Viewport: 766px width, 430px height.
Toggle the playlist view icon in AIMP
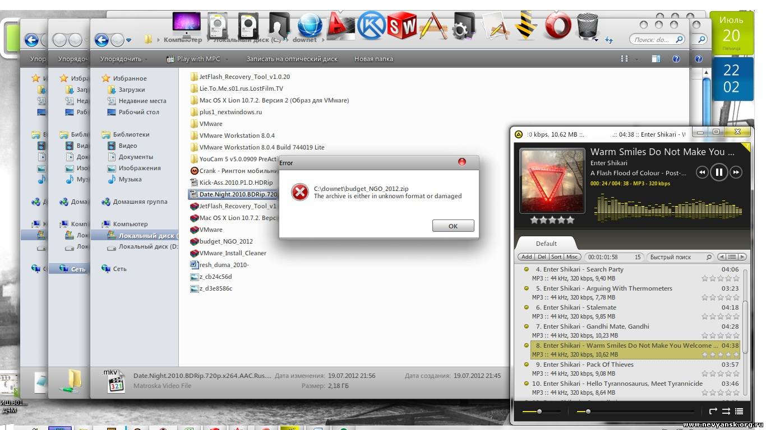tap(739, 411)
